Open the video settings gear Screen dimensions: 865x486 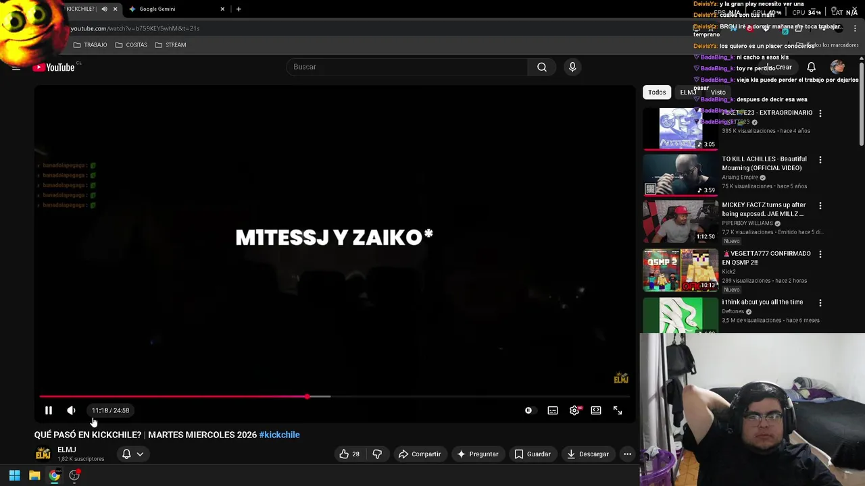[x=574, y=410]
